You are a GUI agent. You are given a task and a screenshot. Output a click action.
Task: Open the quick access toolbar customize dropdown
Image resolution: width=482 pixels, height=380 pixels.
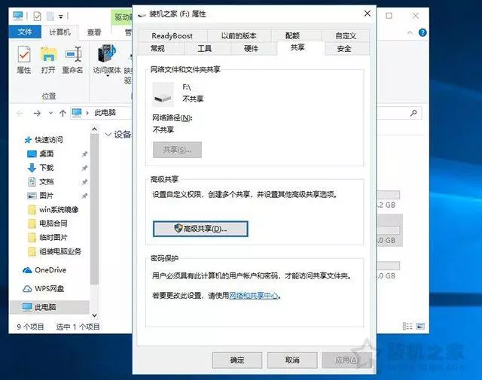[60, 17]
